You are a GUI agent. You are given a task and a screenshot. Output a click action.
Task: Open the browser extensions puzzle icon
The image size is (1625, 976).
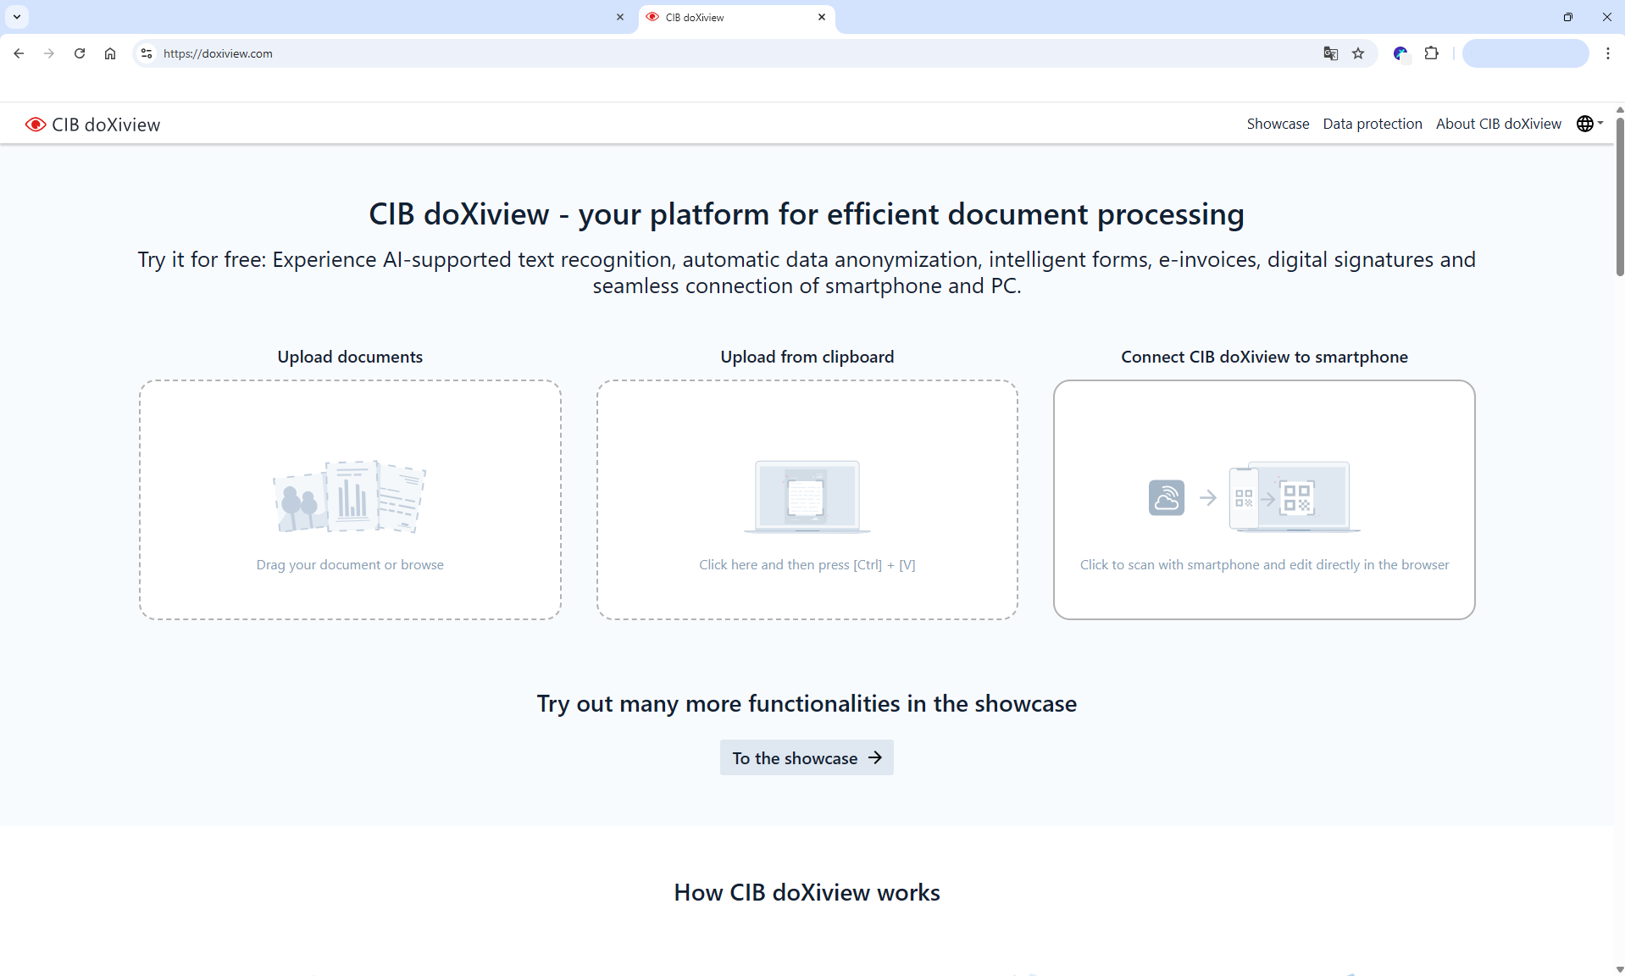coord(1431,53)
